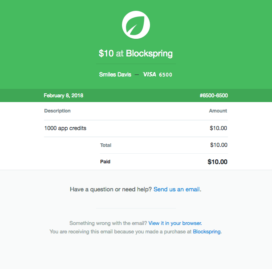
Task: Click the card digits beside the VISA logo
Action: click(166, 75)
